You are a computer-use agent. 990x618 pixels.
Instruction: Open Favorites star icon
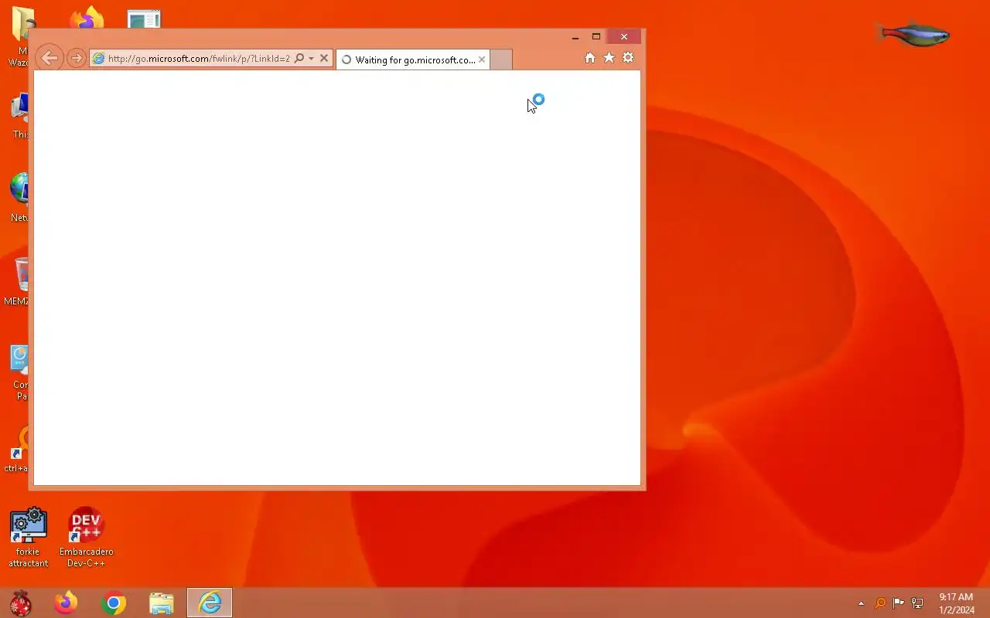[x=609, y=58]
